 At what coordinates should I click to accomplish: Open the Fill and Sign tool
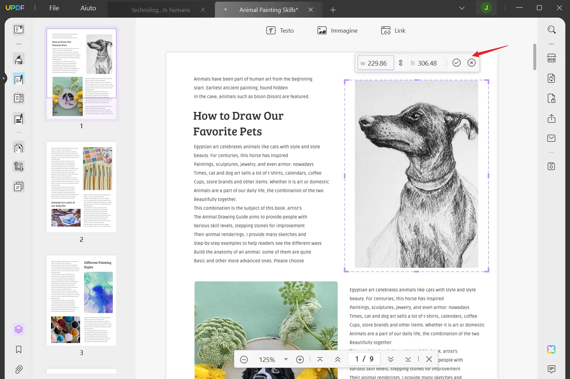pyautogui.click(x=19, y=119)
